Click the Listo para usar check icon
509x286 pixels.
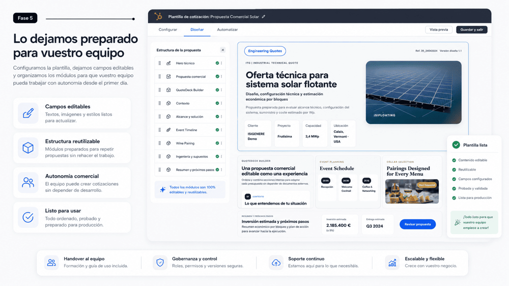pyautogui.click(x=28, y=217)
